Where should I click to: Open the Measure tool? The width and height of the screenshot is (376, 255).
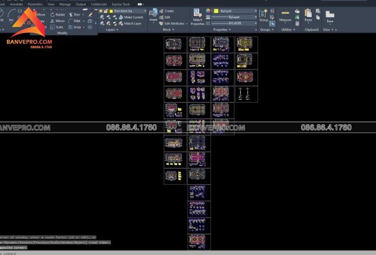(x=285, y=16)
